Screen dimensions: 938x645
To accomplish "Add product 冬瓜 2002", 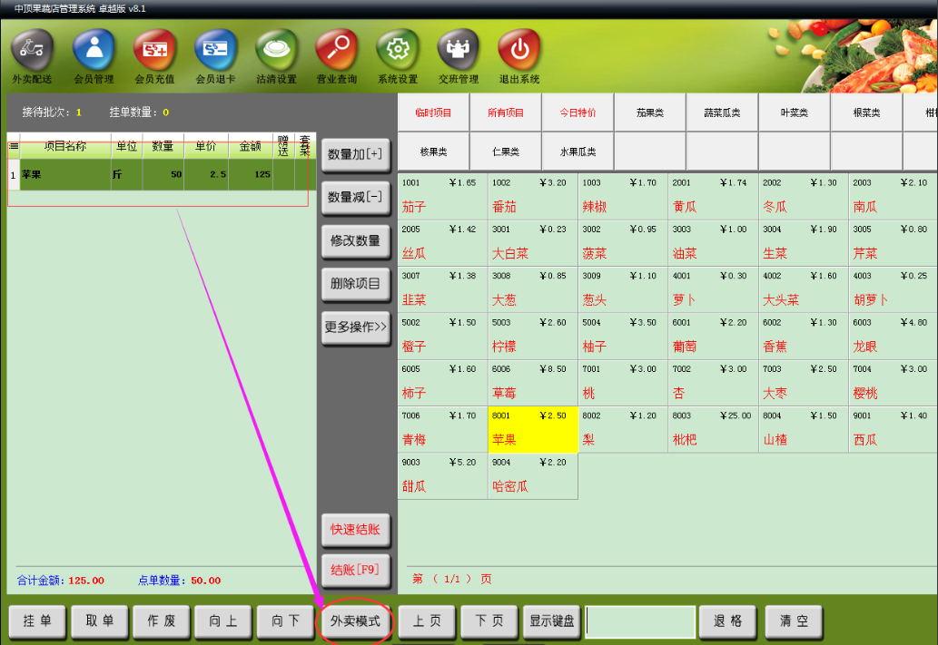I will (804, 197).
